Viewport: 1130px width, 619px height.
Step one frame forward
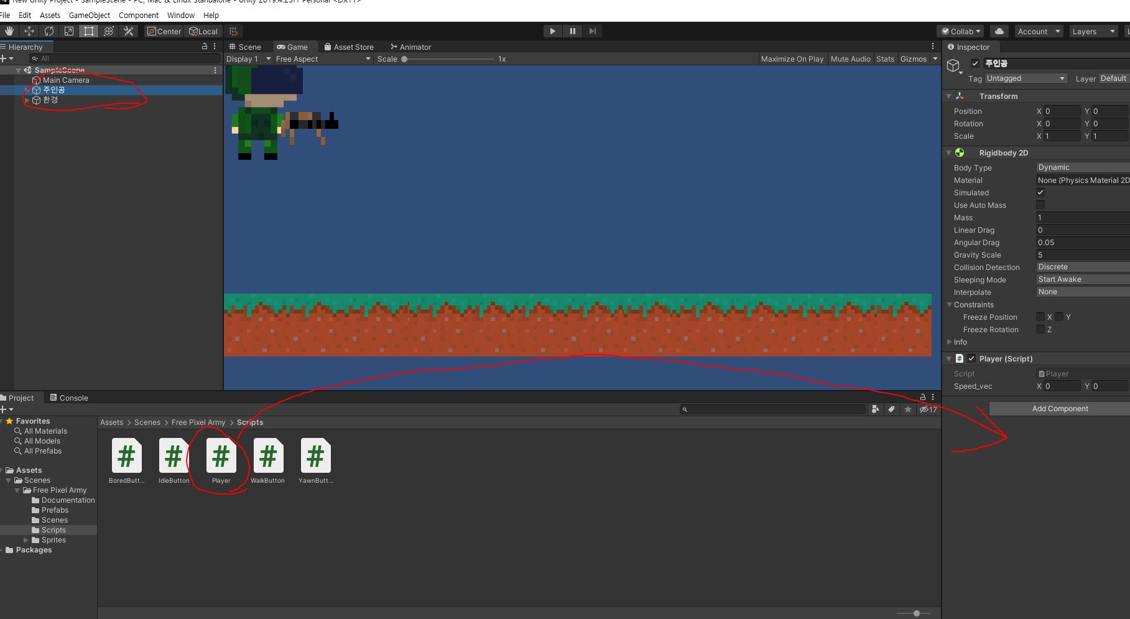tap(592, 31)
